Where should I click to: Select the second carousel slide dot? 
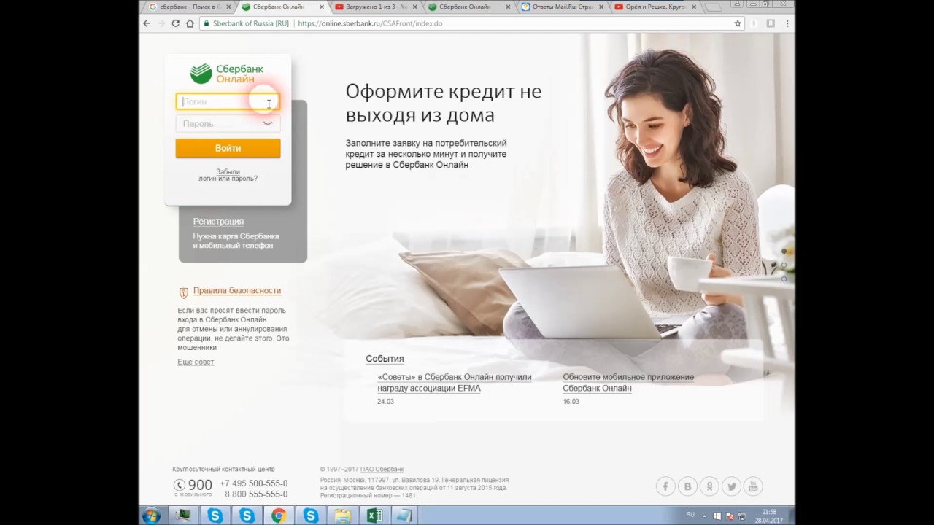pyautogui.click(x=784, y=265)
